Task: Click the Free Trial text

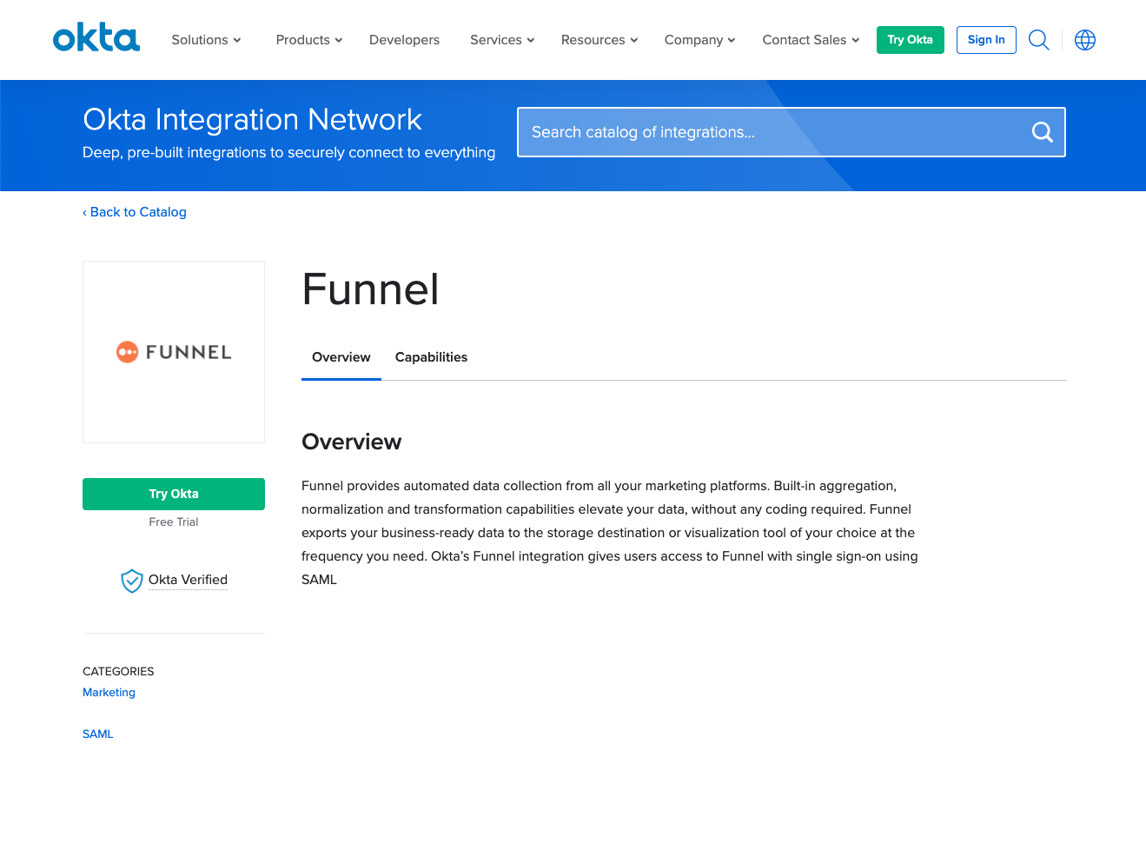Action: [x=174, y=522]
